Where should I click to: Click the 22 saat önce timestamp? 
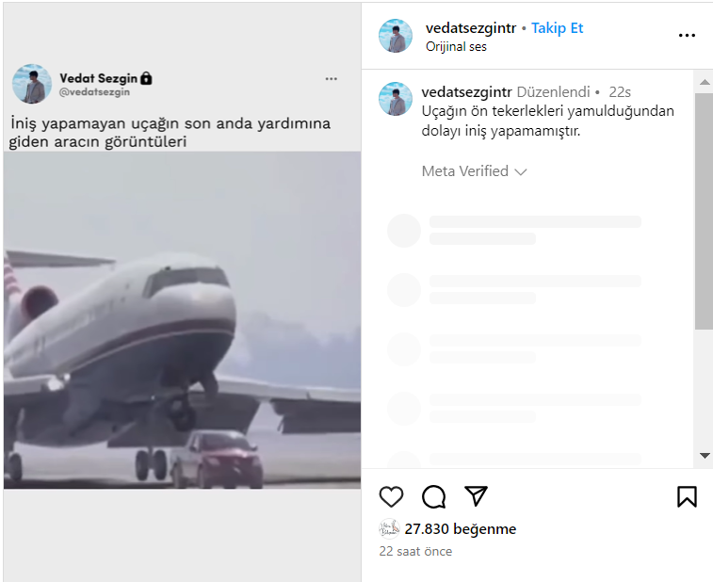pyautogui.click(x=415, y=551)
